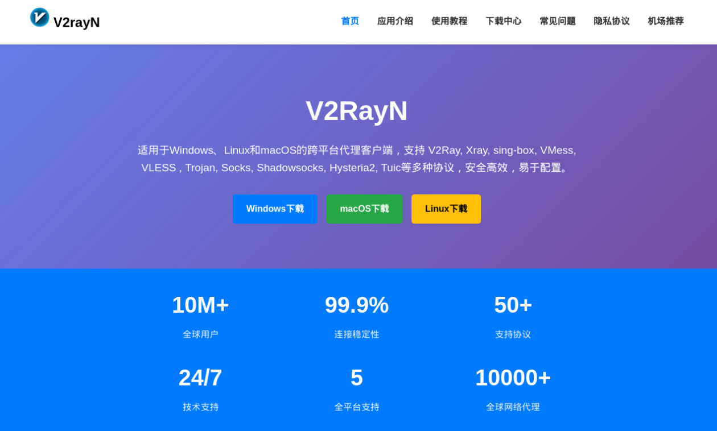
Task: Click the 连接稳定性 label
Action: pyautogui.click(x=357, y=334)
